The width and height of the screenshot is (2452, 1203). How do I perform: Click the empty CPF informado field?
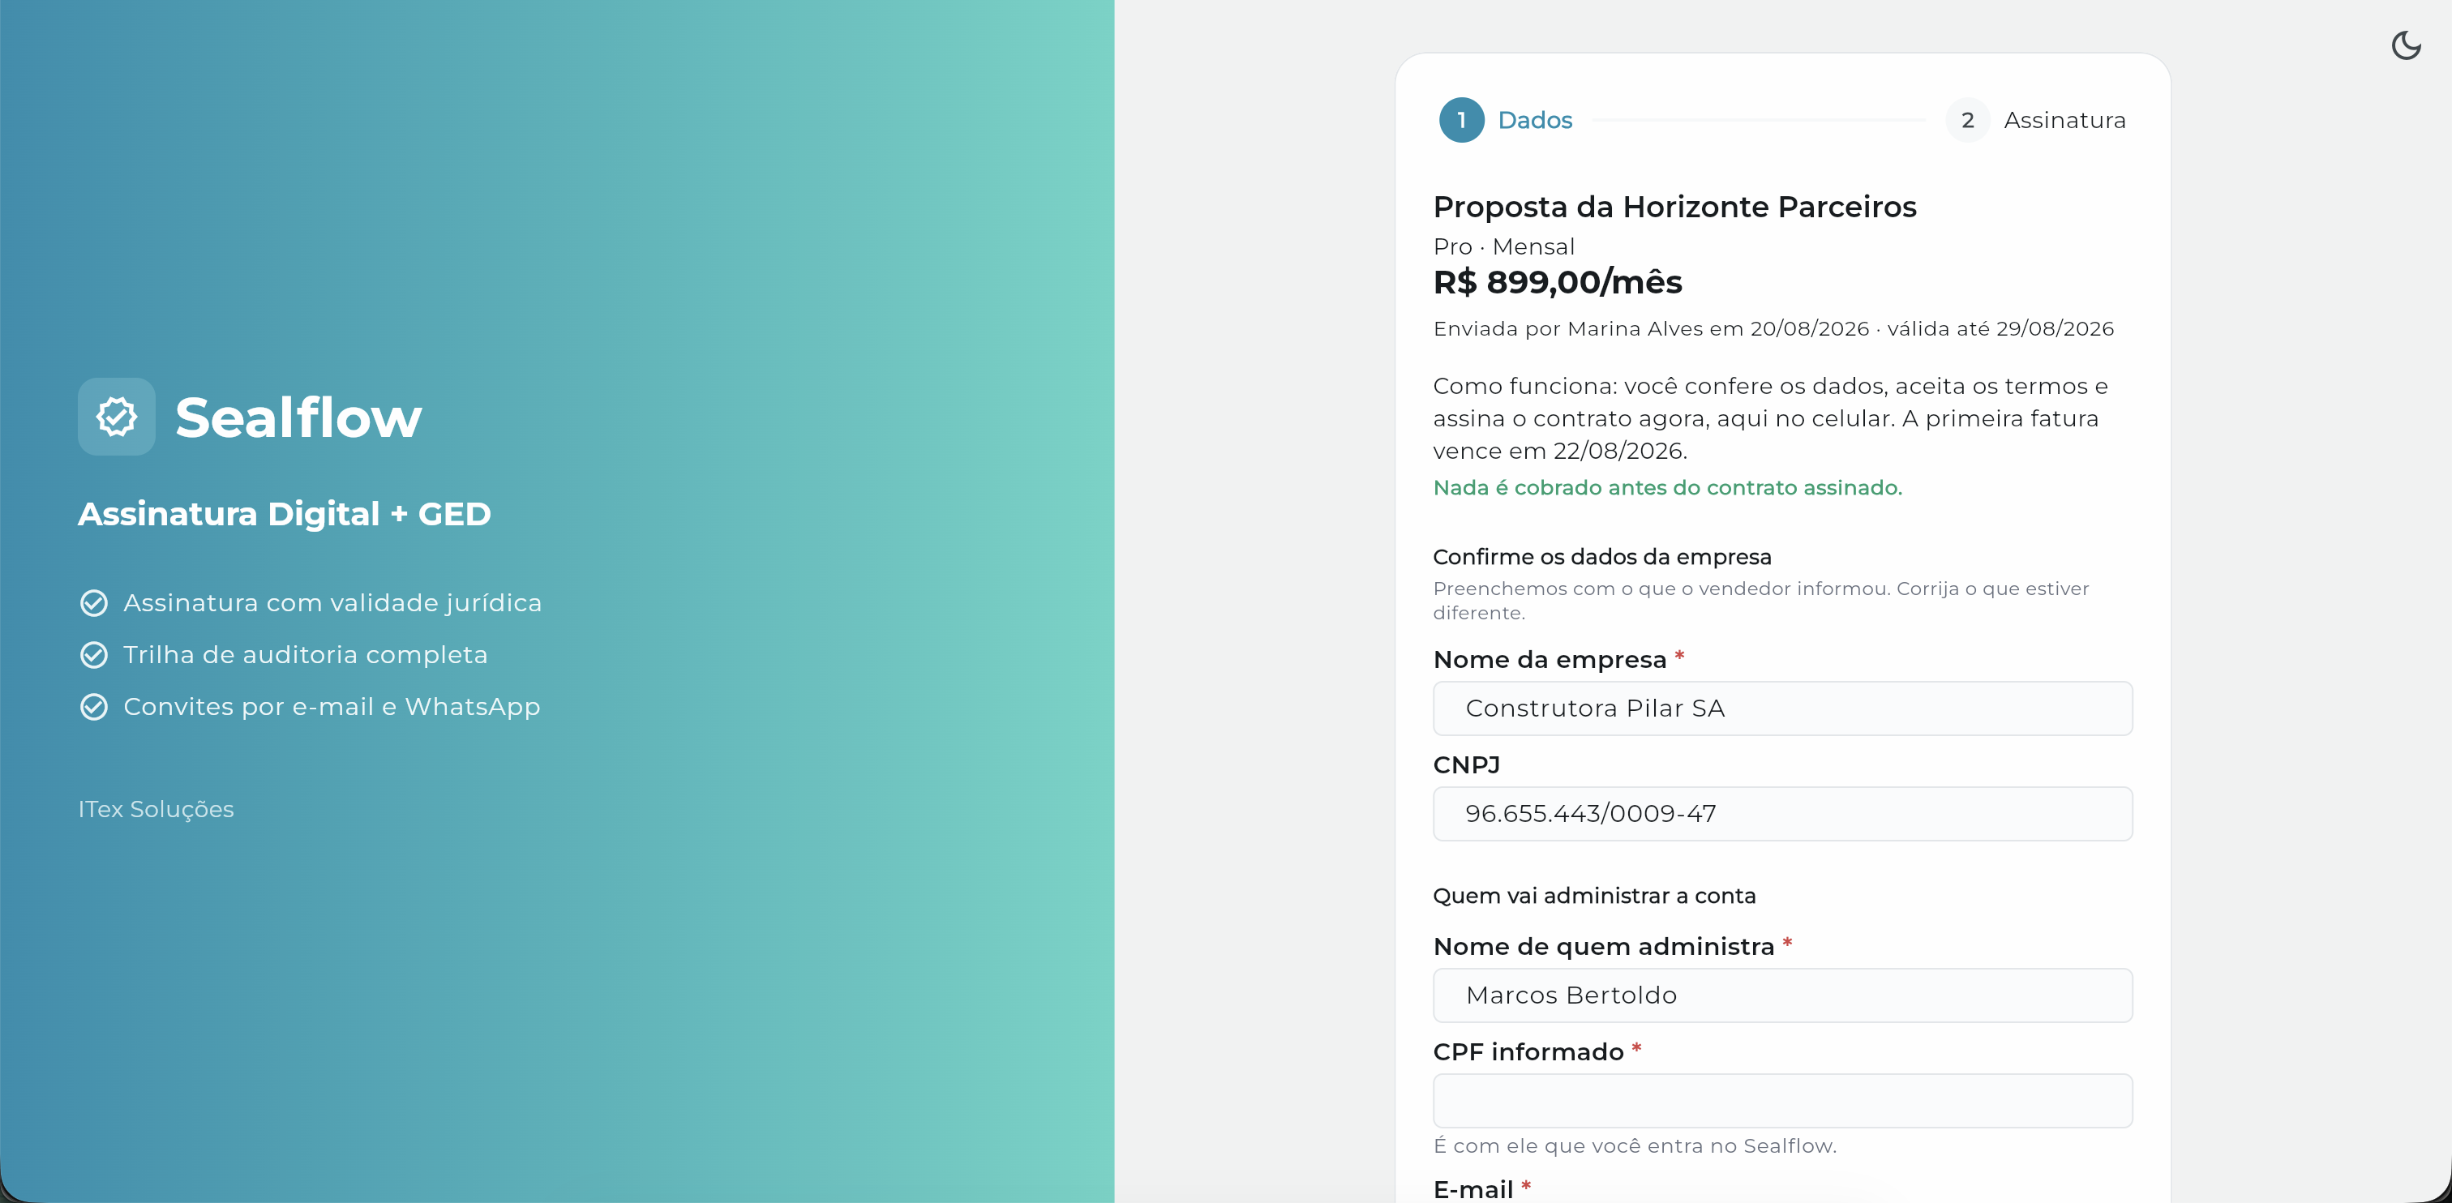point(1782,1101)
